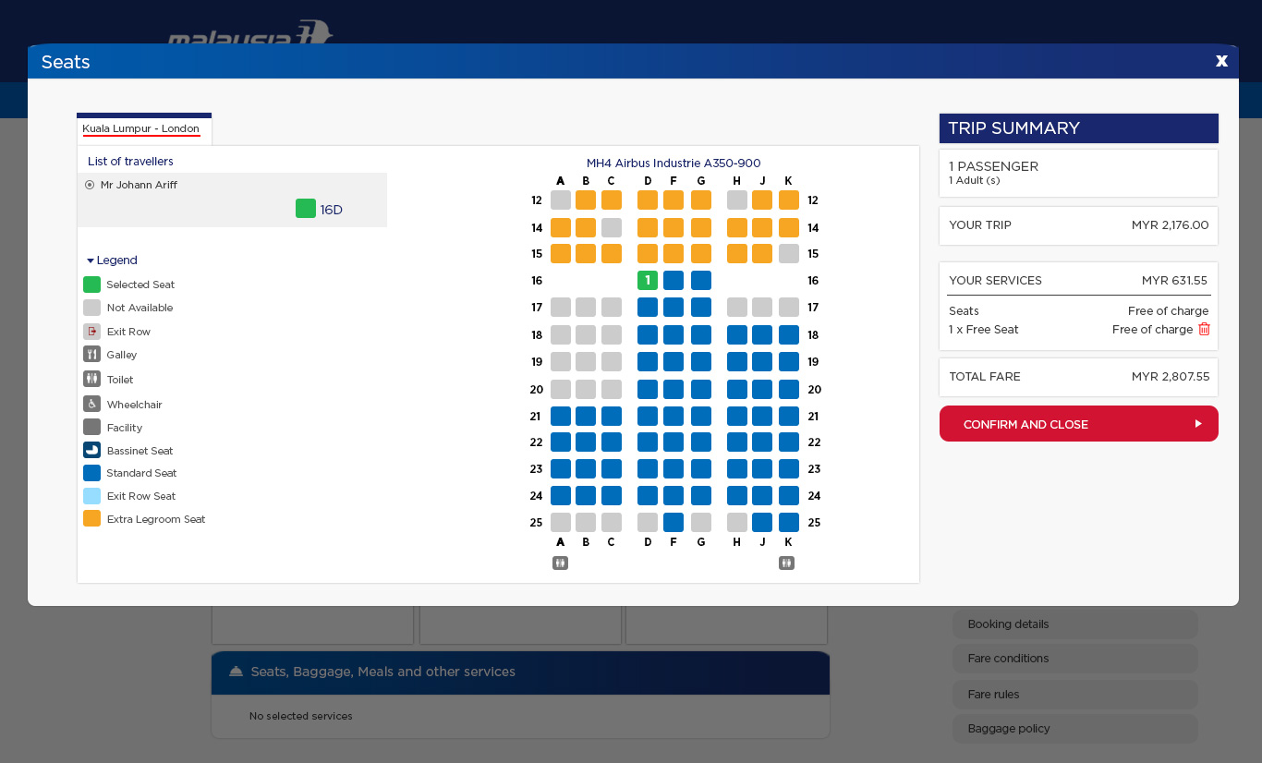1262x763 pixels.
Task: Click the right toilet icon below column K
Action: [x=786, y=563]
